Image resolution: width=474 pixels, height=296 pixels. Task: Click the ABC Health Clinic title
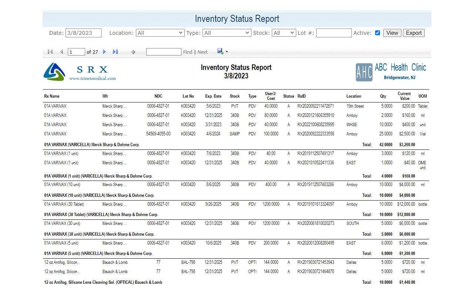coord(400,67)
